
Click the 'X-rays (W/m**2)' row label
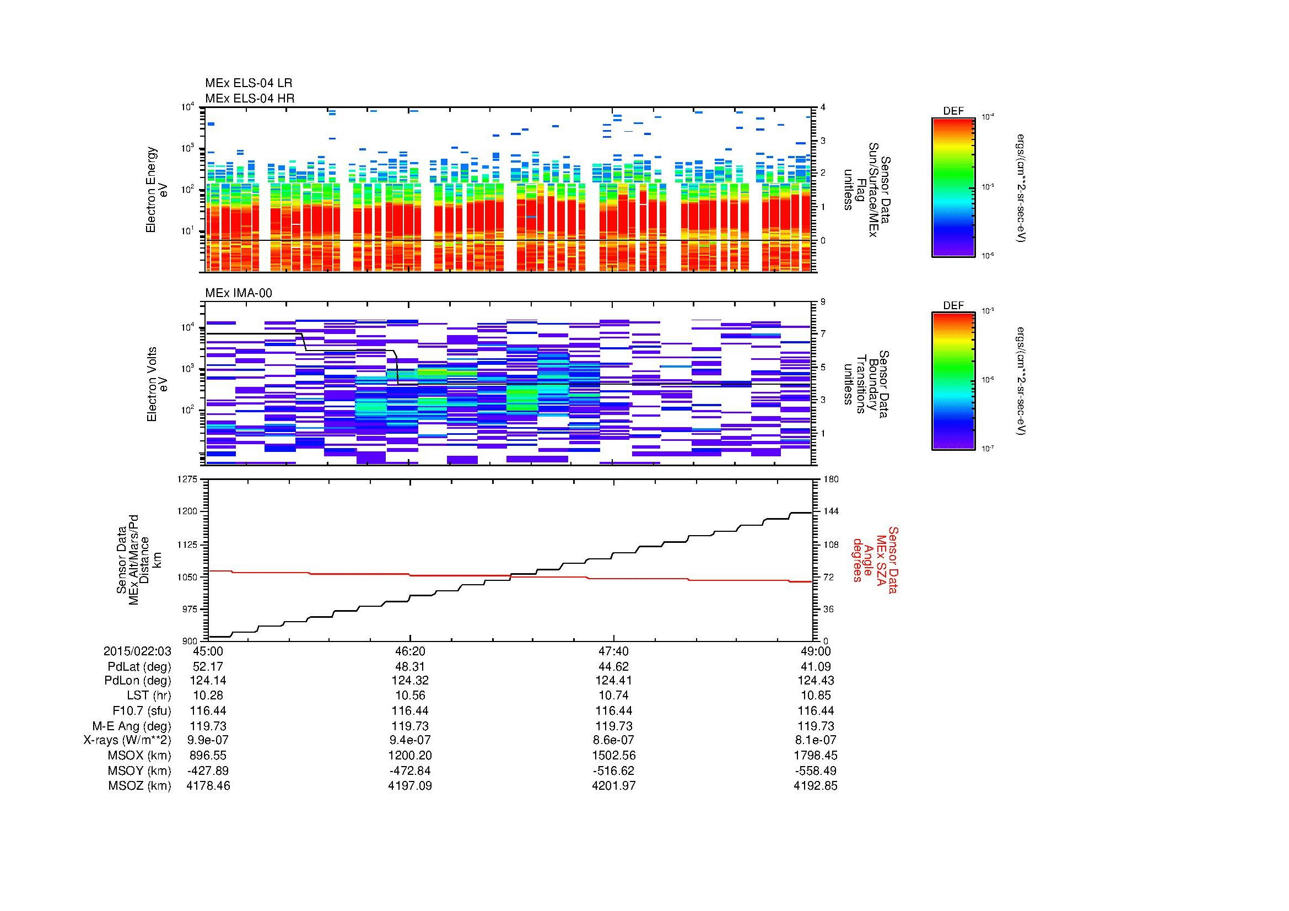(x=127, y=740)
